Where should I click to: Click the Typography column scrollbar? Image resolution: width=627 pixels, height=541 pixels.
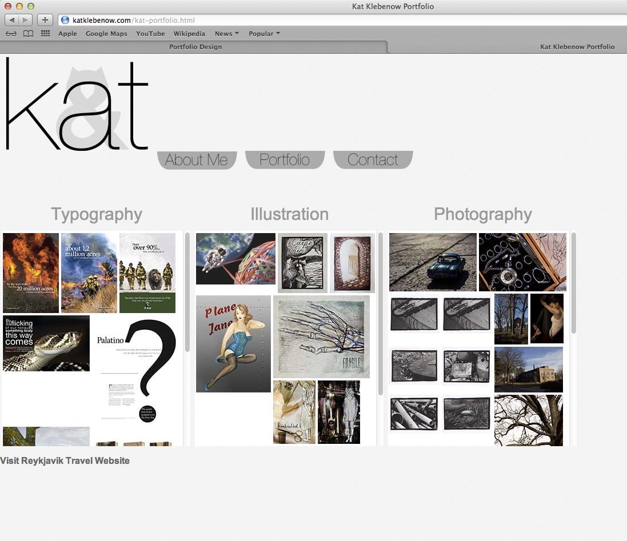(187, 292)
